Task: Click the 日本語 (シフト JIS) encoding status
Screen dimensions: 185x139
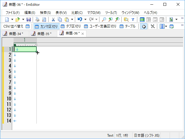Action: click(147, 135)
